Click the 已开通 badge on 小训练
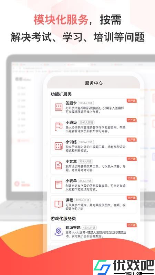This screenshot has width=155, height=275. 132,140
